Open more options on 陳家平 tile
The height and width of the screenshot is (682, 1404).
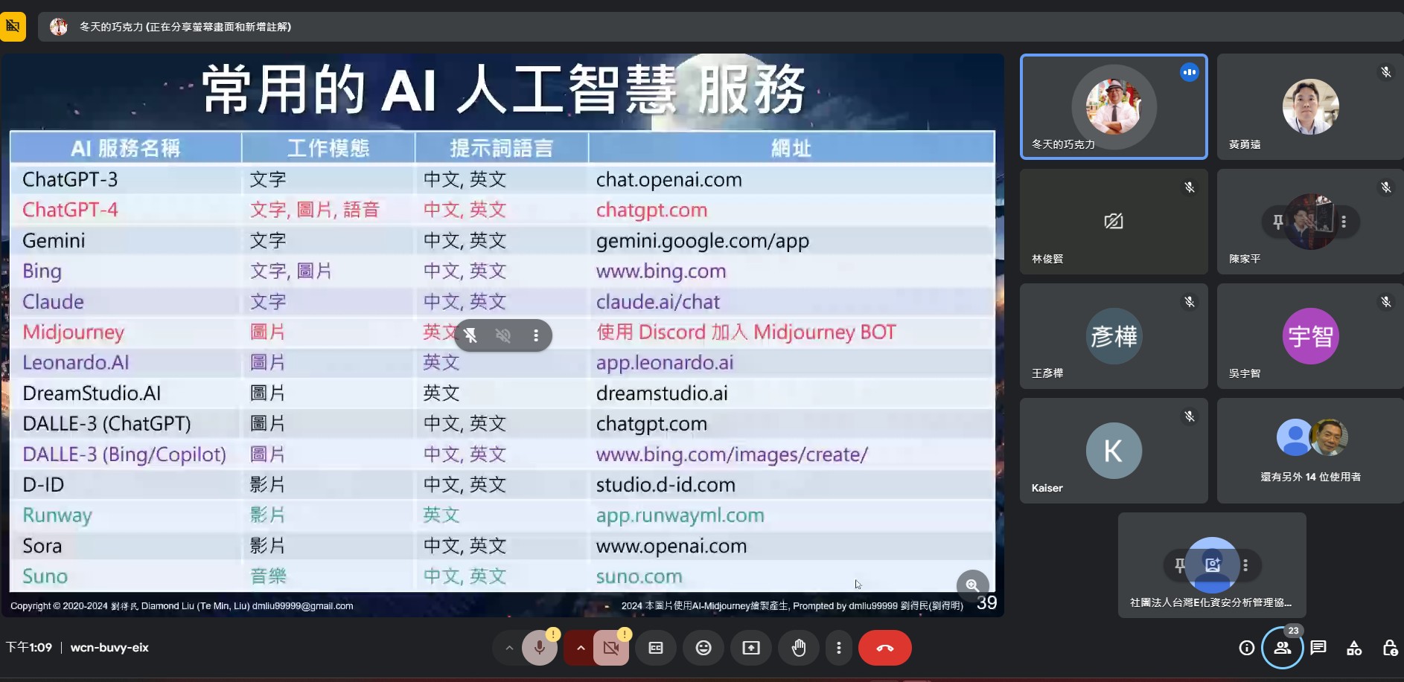click(1344, 222)
